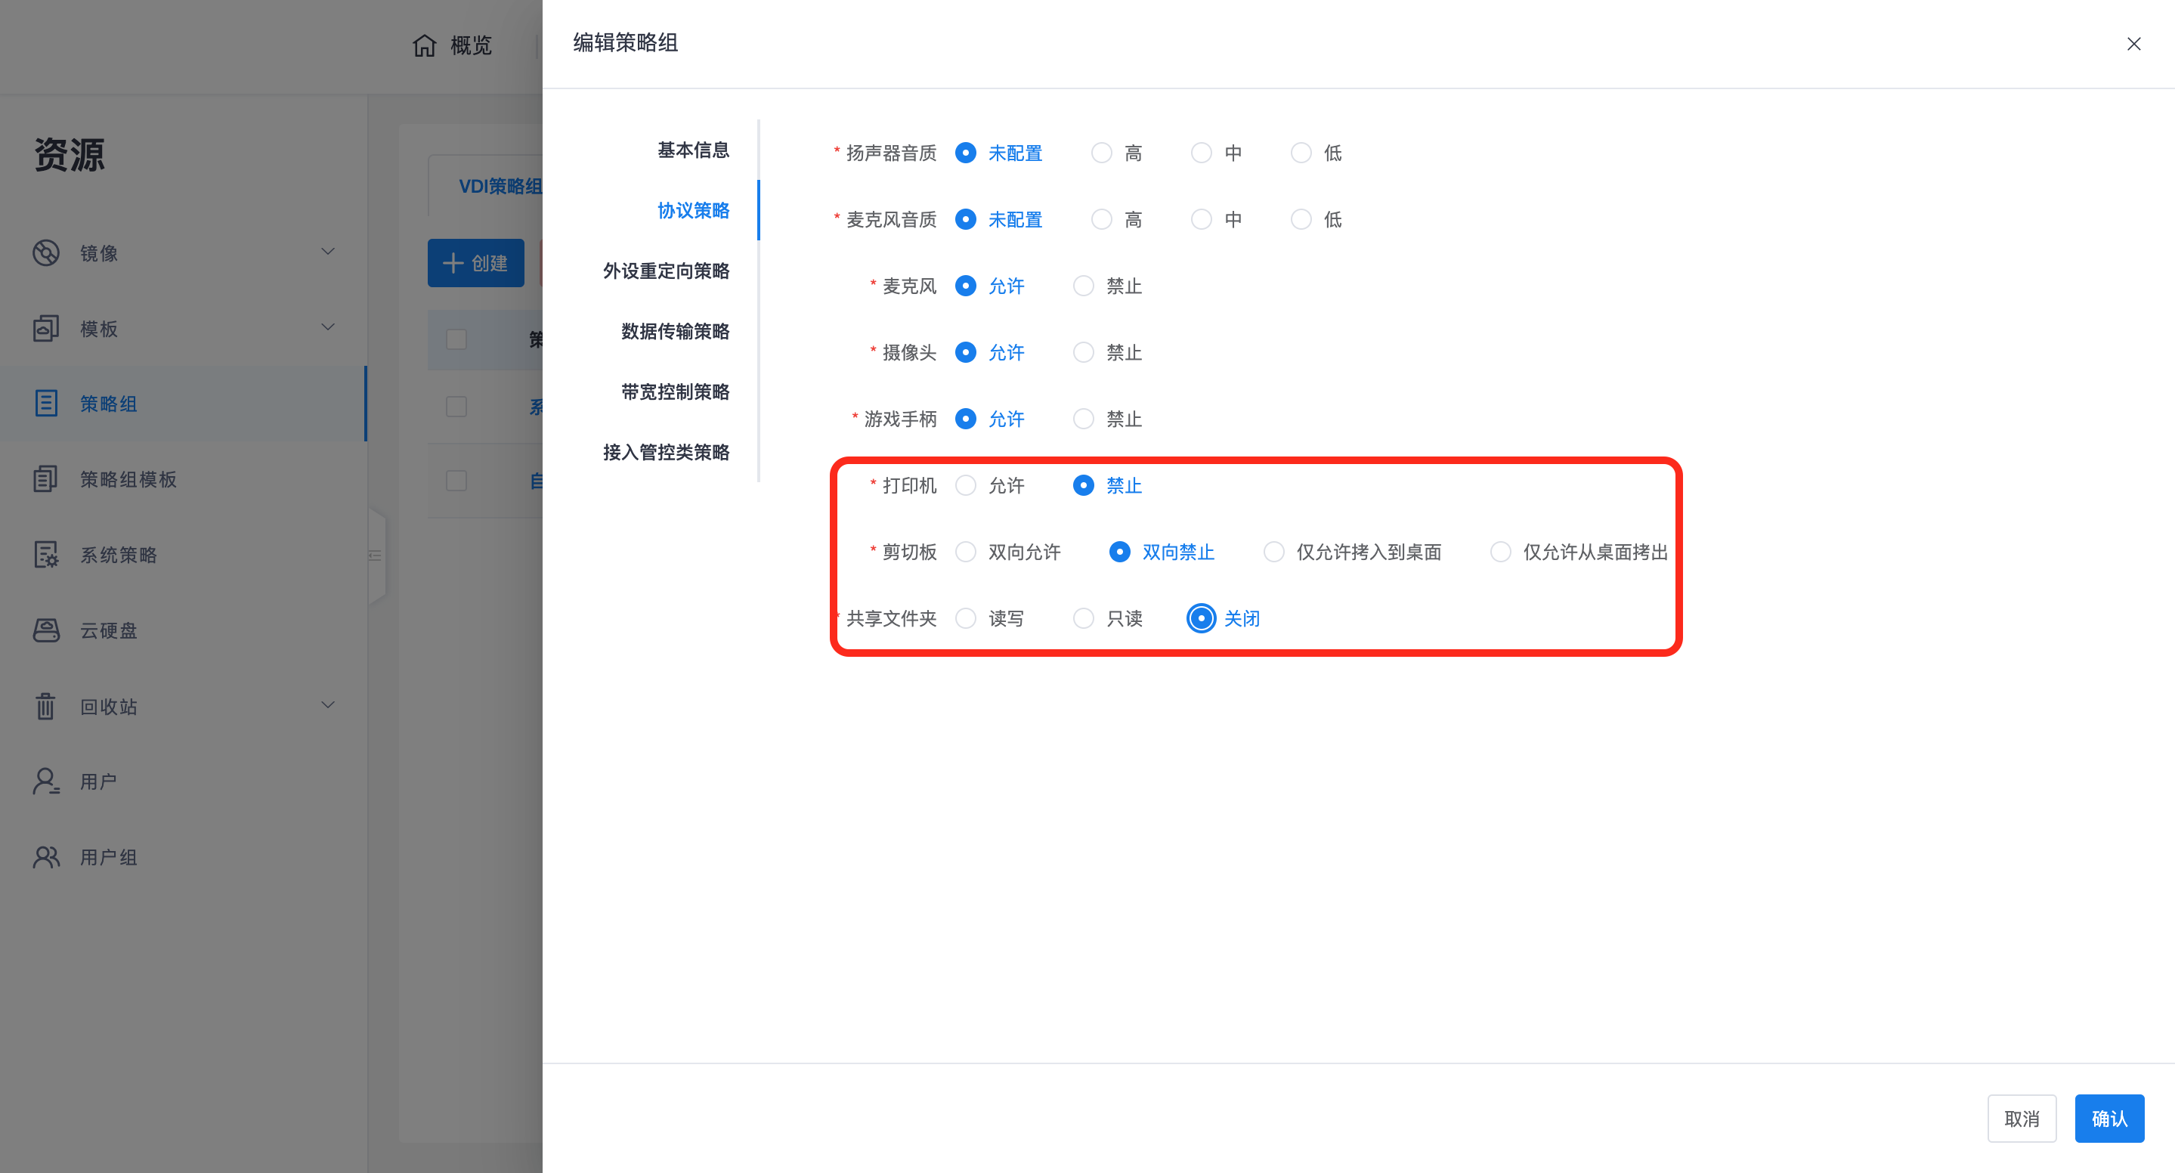Expand the 模板 menu chevron
The image size is (2175, 1173).
(x=329, y=328)
